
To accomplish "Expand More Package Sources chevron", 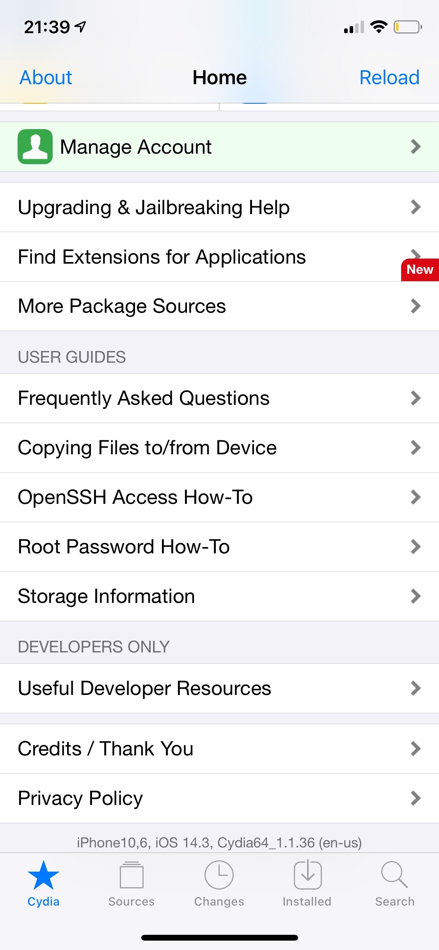I will tap(416, 306).
